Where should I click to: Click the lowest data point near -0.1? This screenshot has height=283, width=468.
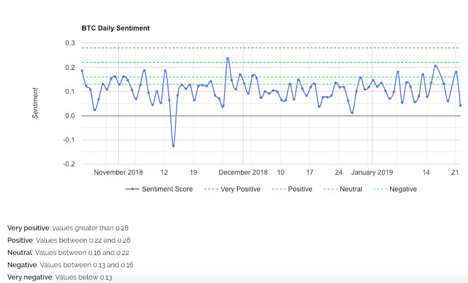(x=173, y=146)
